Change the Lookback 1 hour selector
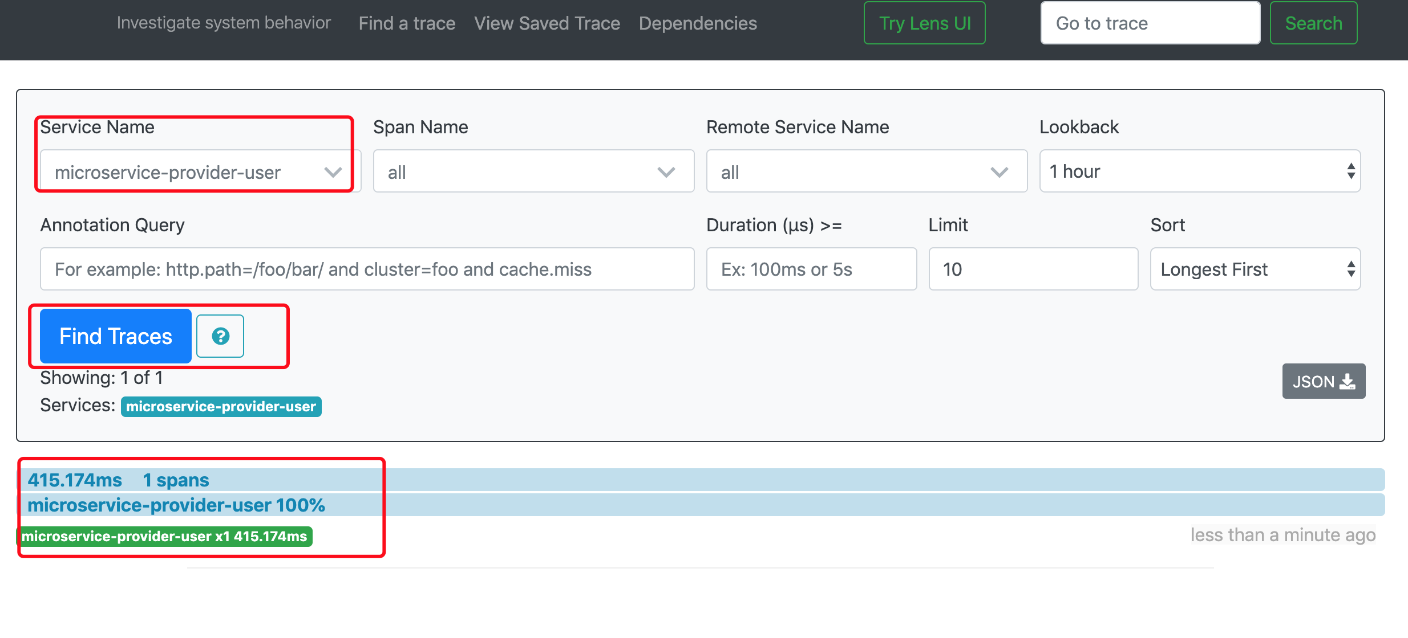This screenshot has width=1408, height=638. point(1199,171)
